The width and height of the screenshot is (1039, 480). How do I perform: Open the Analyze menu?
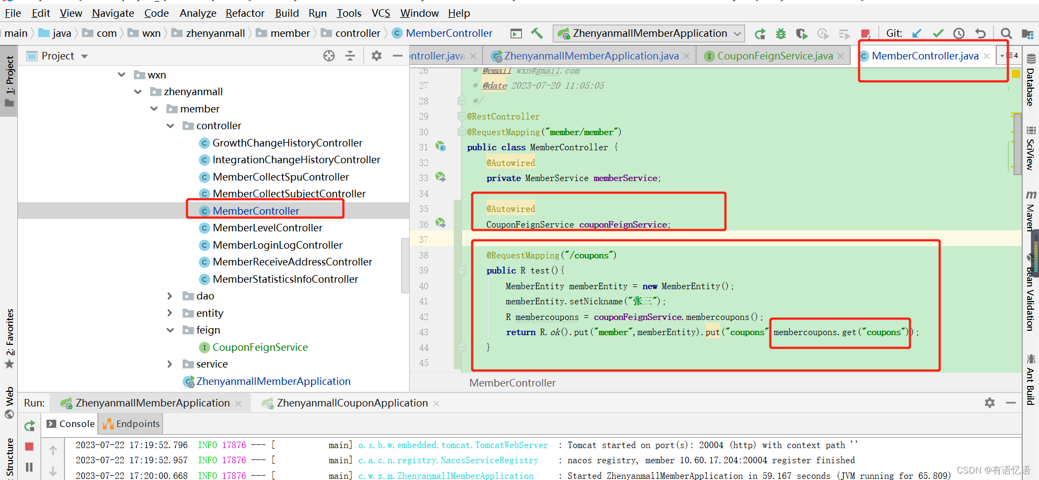click(198, 13)
